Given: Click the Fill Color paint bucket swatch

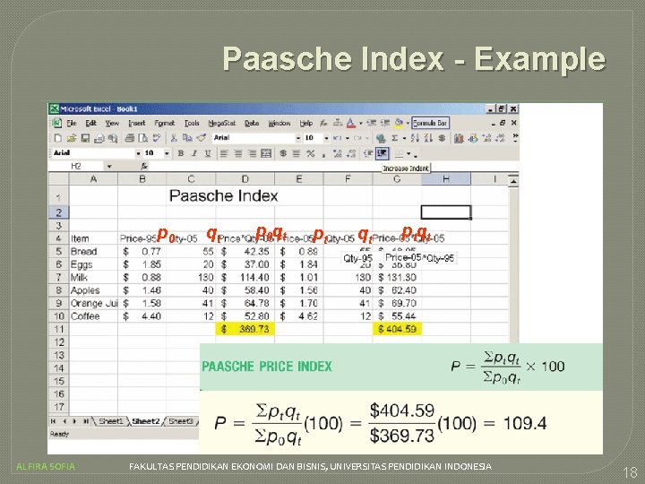Looking at the screenshot, I should click(398, 123).
